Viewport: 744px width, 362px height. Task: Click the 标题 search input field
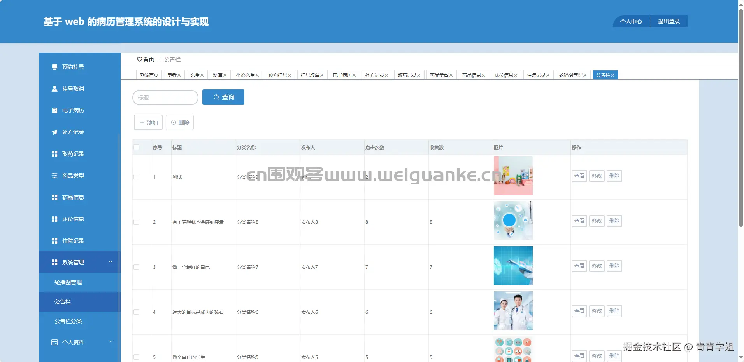[165, 97]
